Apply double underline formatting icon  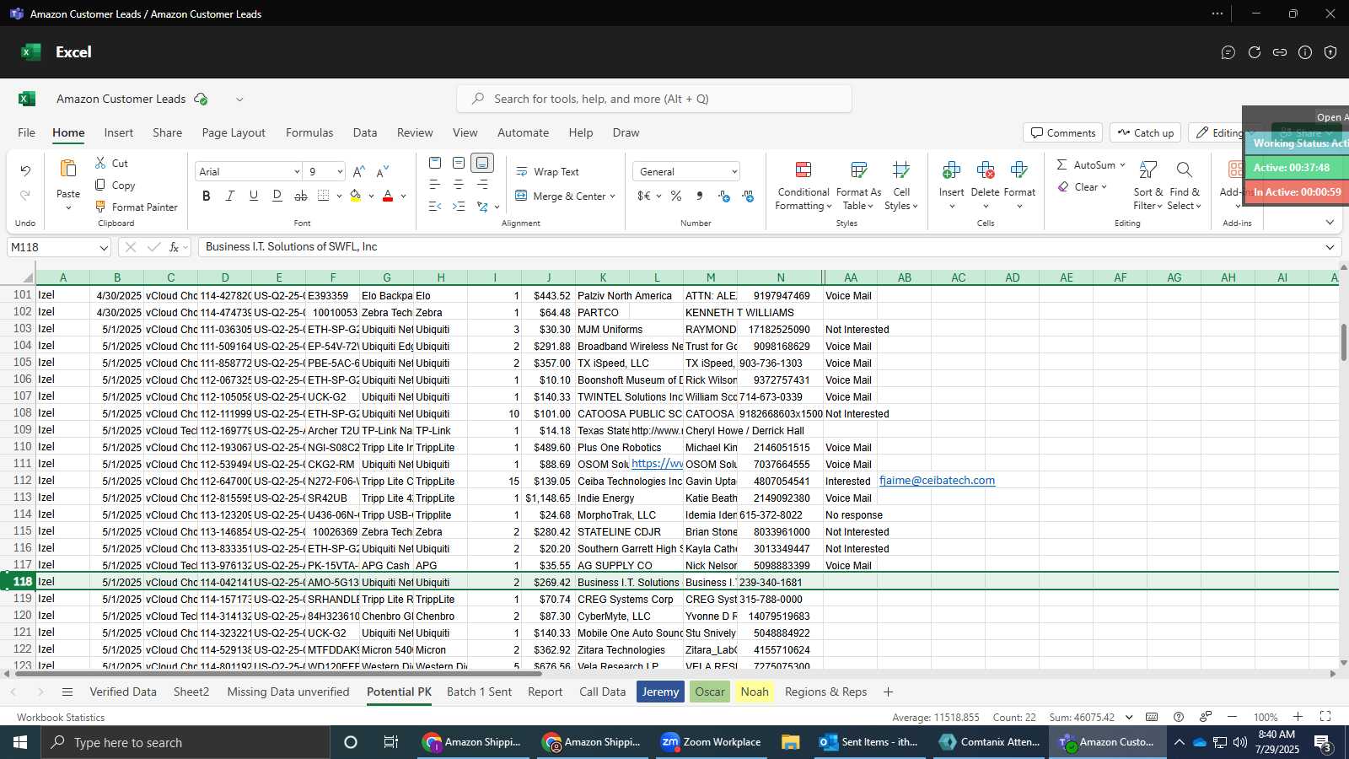click(x=277, y=196)
